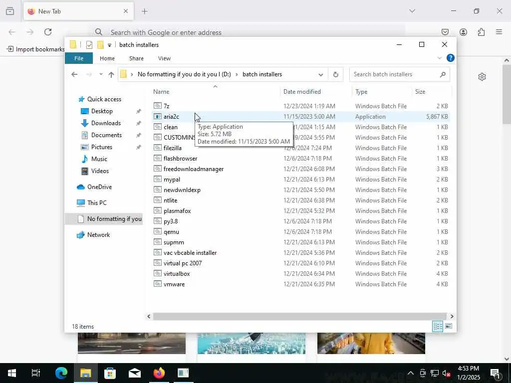
Task: Open Firefox View icon
Action: coord(10,11)
